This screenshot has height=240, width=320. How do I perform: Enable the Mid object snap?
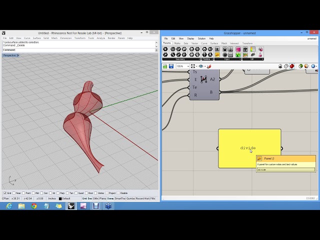coord(33,193)
